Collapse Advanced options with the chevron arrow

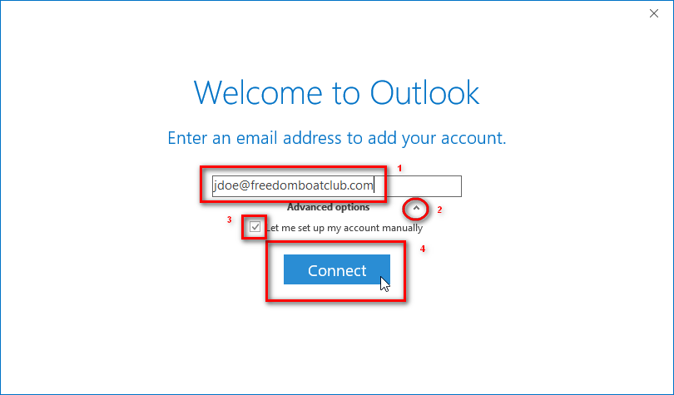click(416, 208)
